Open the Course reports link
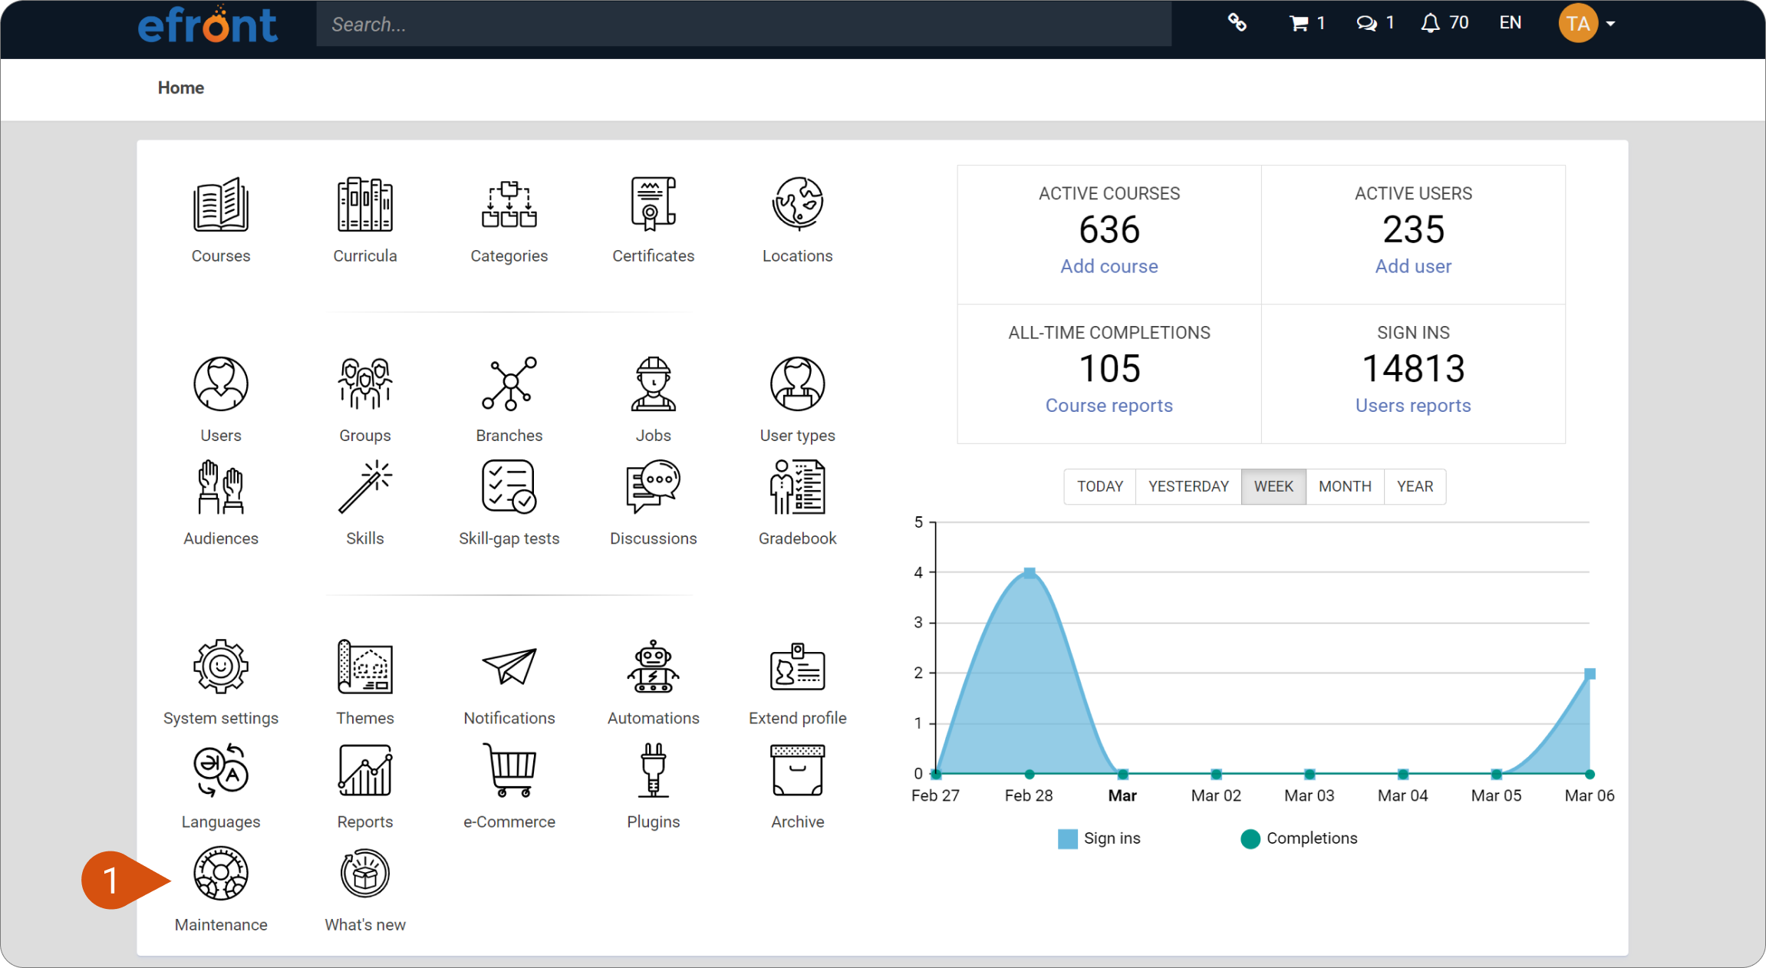This screenshot has height=968, width=1766. point(1109,406)
